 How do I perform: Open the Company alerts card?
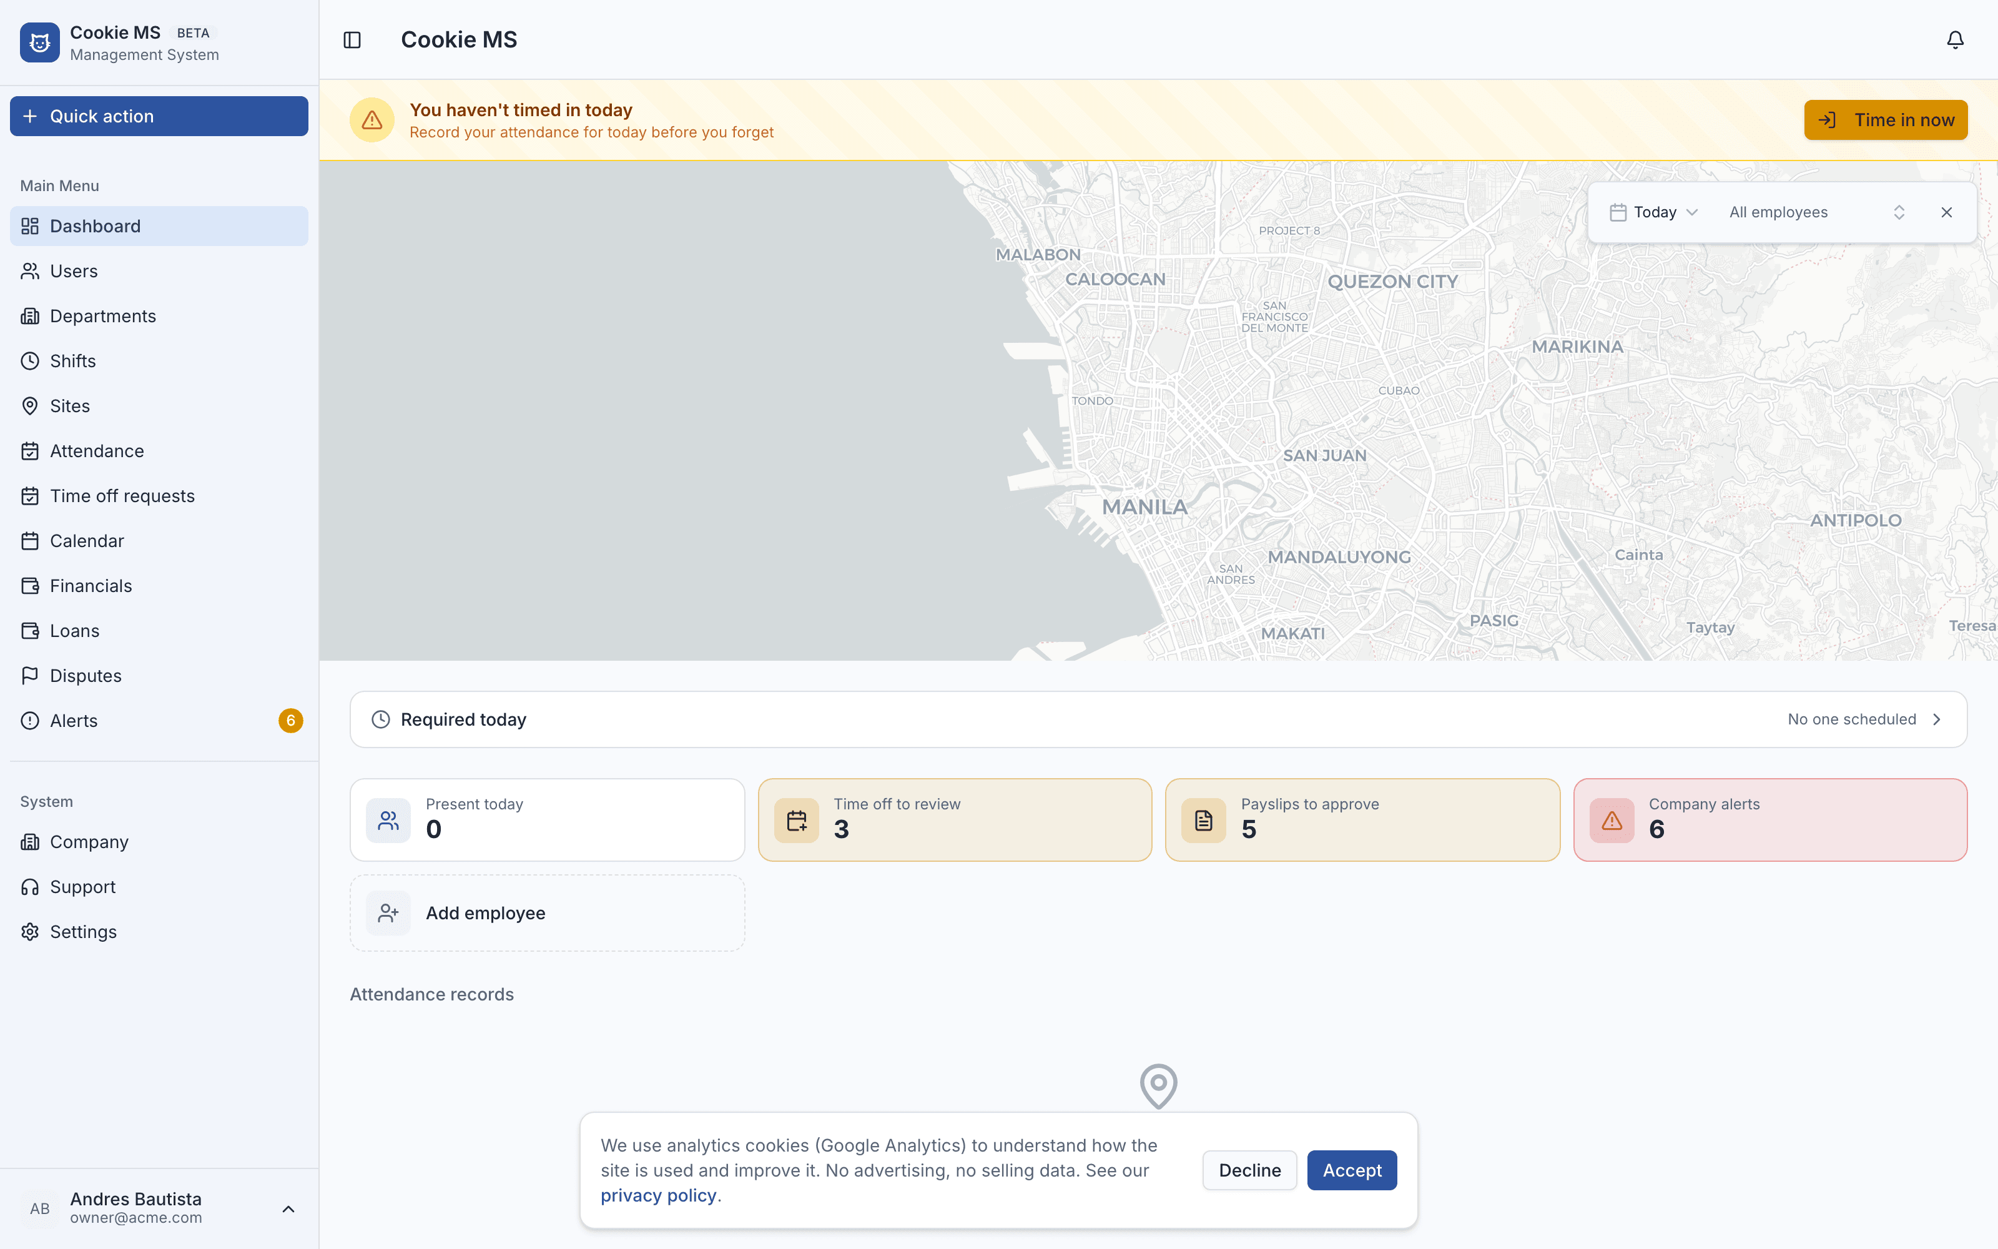click(x=1770, y=820)
